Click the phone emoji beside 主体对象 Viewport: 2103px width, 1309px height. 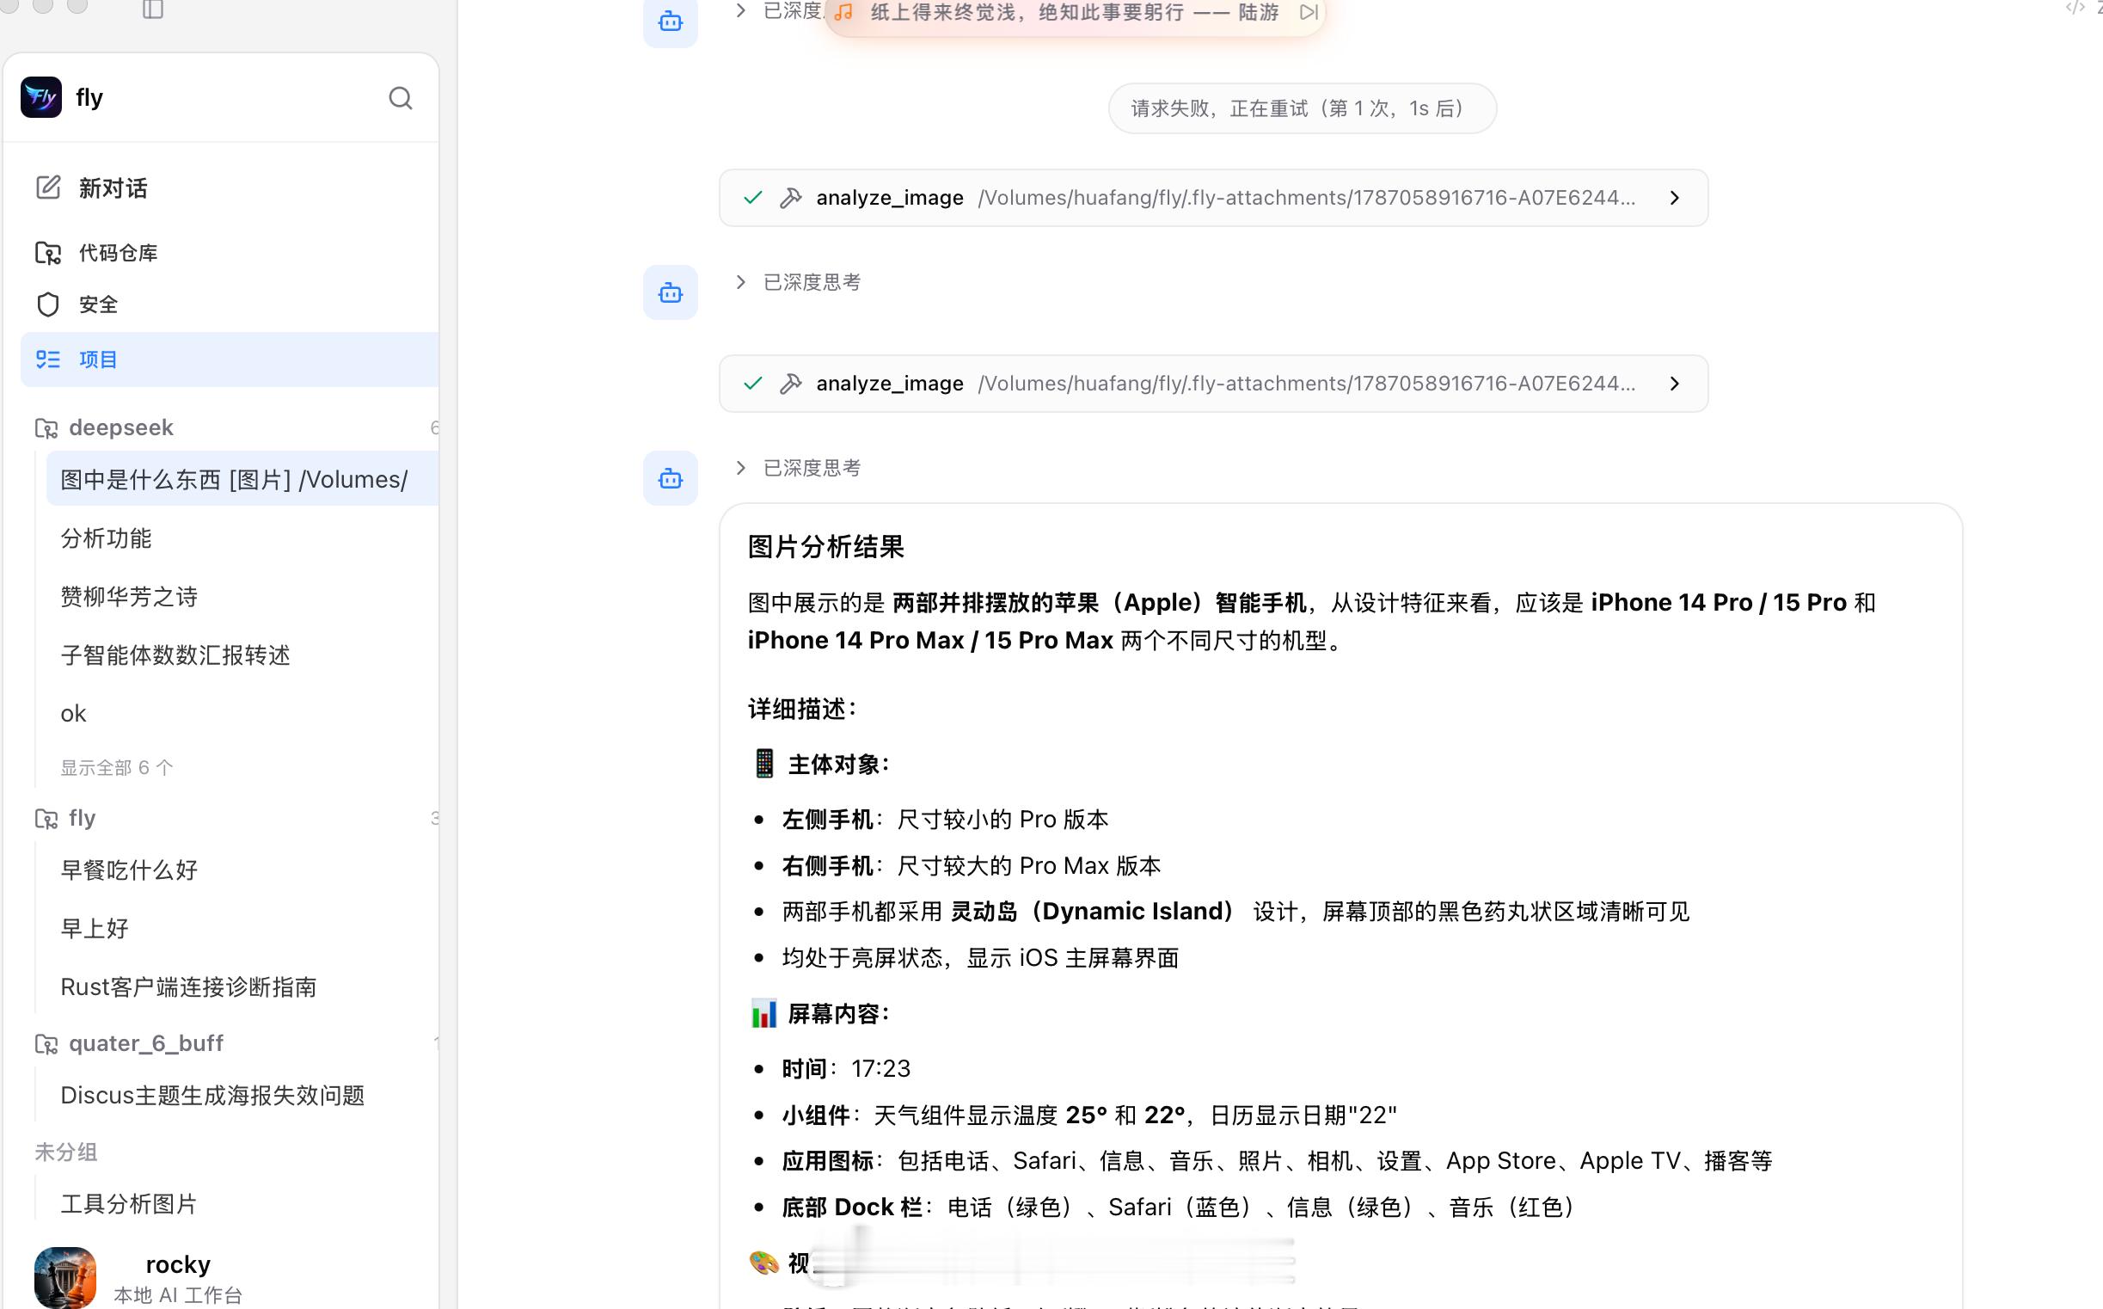tap(763, 764)
